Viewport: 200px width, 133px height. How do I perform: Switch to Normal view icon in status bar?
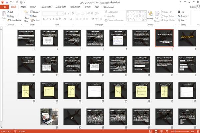click(x=151, y=131)
